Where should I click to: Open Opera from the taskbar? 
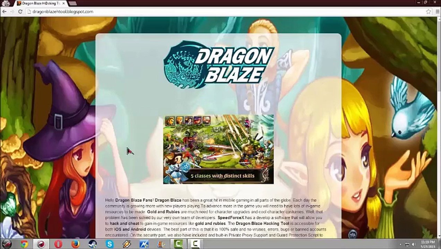(x=58, y=244)
